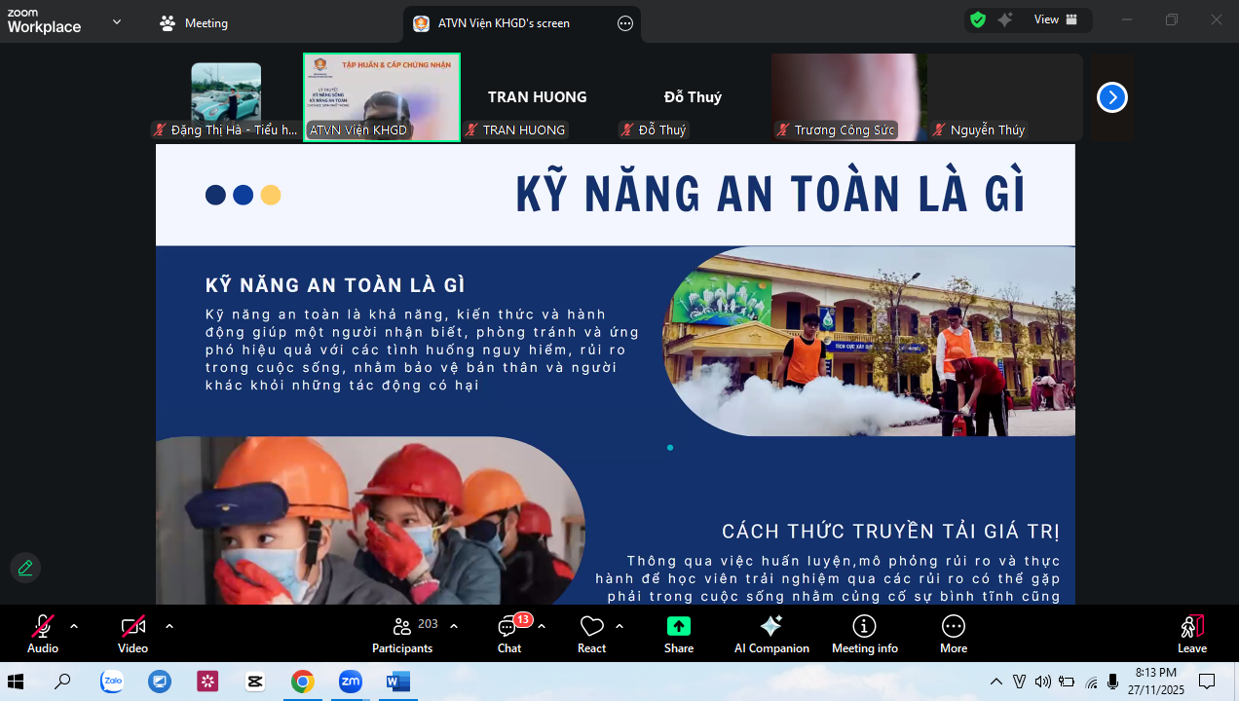This screenshot has width=1239, height=701.
Task: Open the AI Companion panel
Action: coord(770,634)
